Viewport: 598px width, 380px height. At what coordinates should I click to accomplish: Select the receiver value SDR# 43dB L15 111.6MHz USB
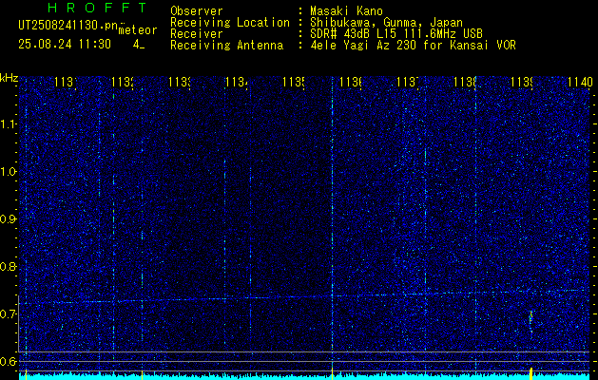pos(396,33)
